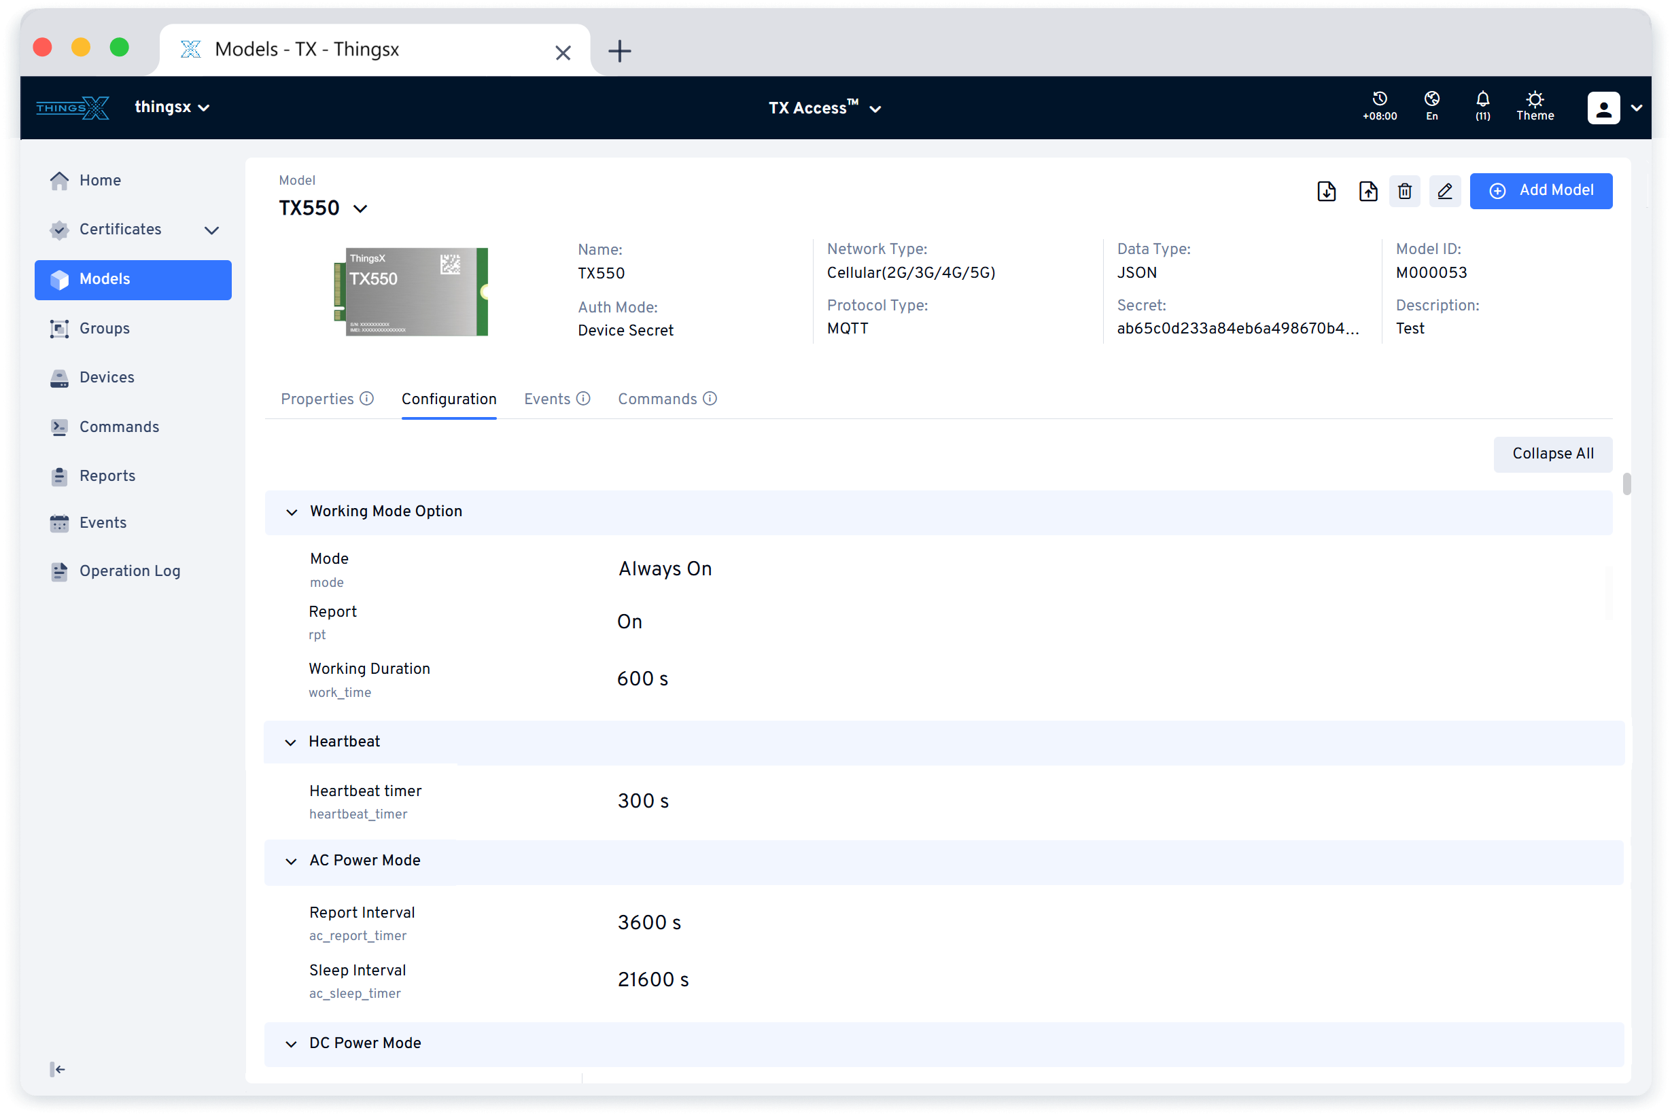
Task: Click the Sleep Interval value 21600 s
Action: pyautogui.click(x=653, y=979)
